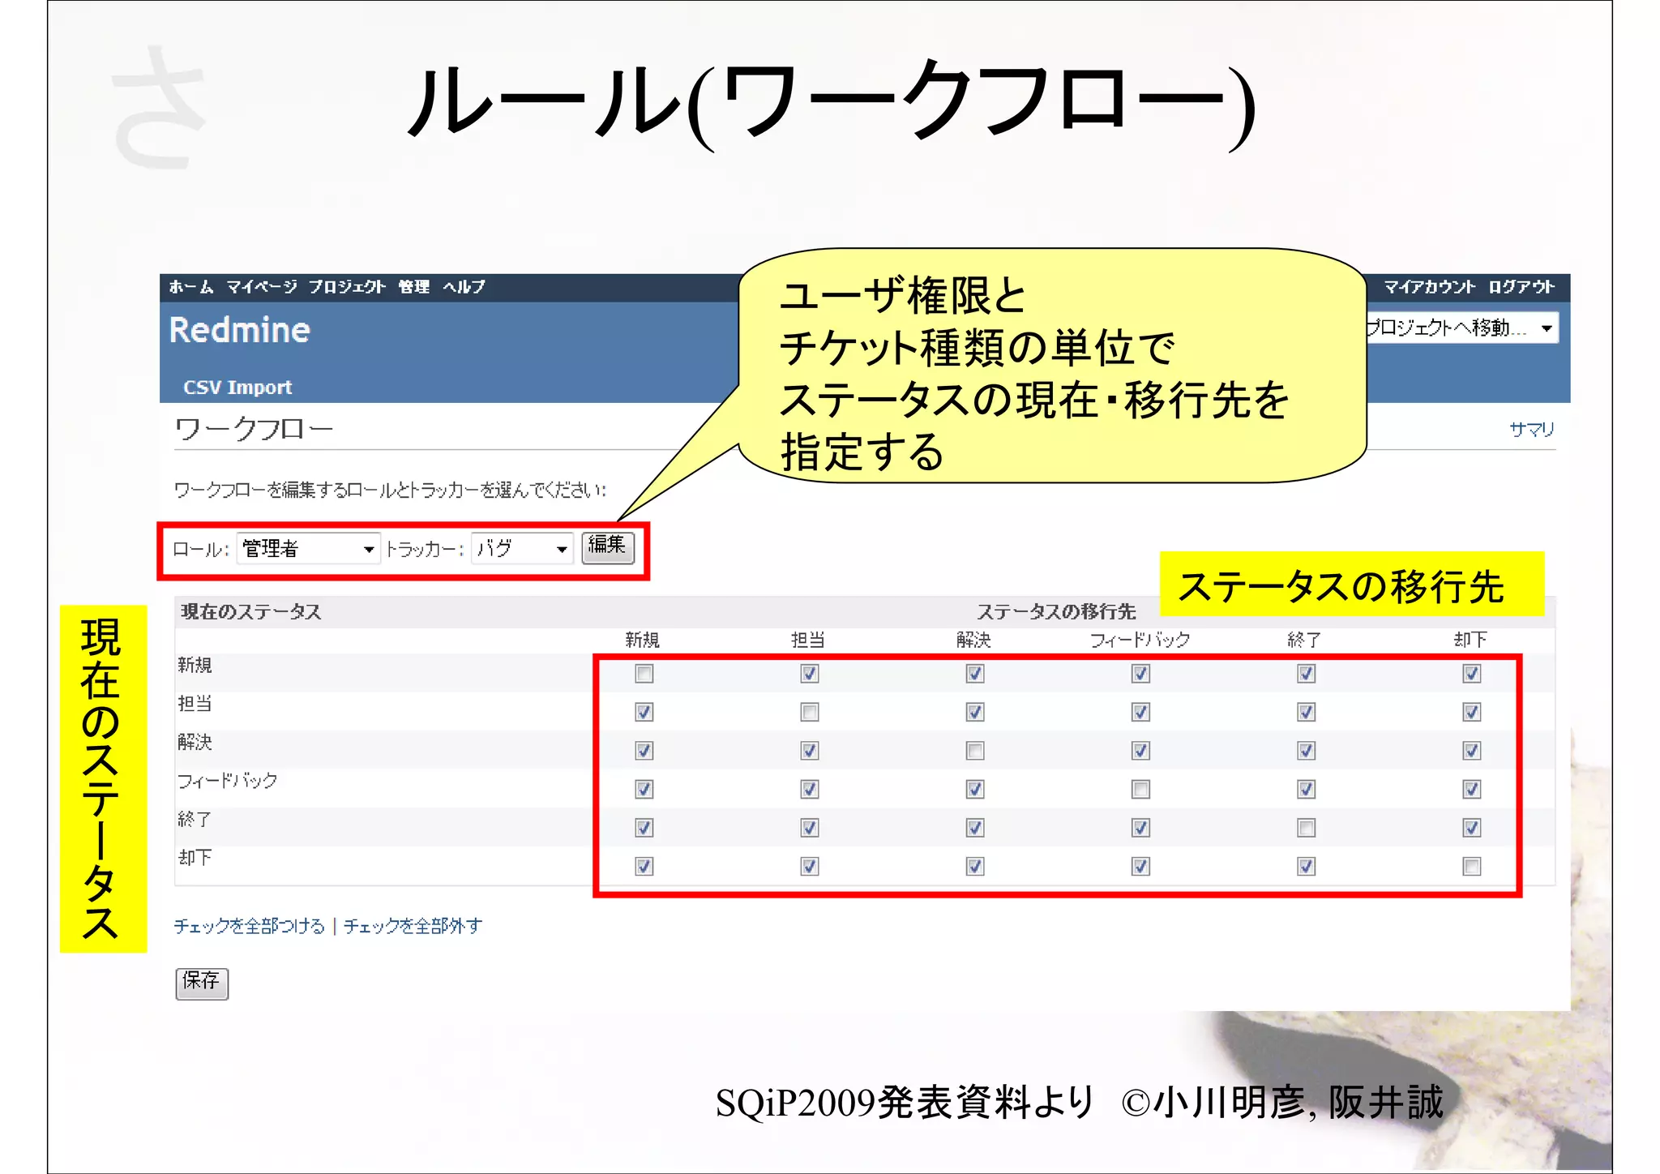
Task: Click the 却下 row label
Action: (x=195, y=858)
